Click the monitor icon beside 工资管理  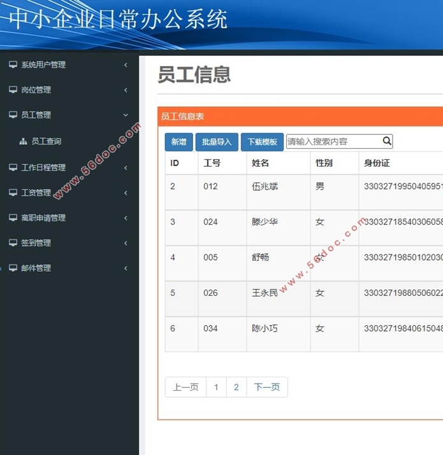pyautogui.click(x=13, y=193)
